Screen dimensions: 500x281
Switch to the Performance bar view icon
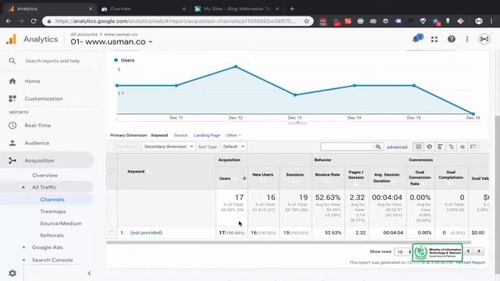coord(440,147)
